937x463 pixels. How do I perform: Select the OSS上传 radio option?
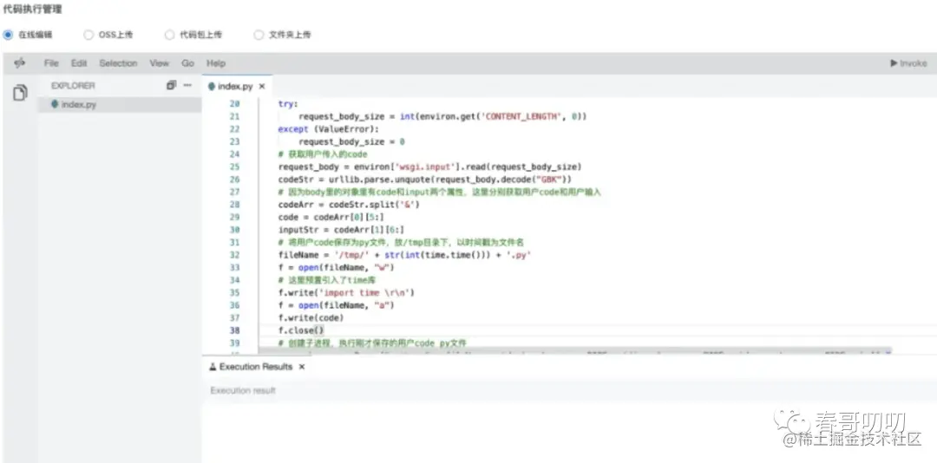[88, 35]
